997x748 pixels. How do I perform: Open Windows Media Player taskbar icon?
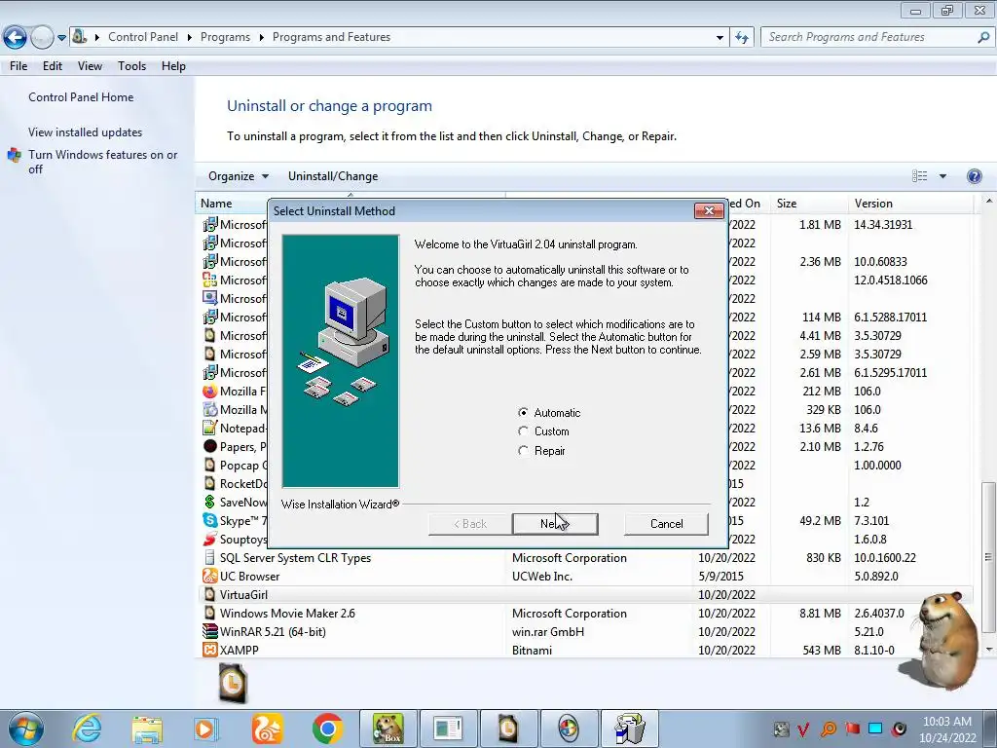tap(205, 729)
